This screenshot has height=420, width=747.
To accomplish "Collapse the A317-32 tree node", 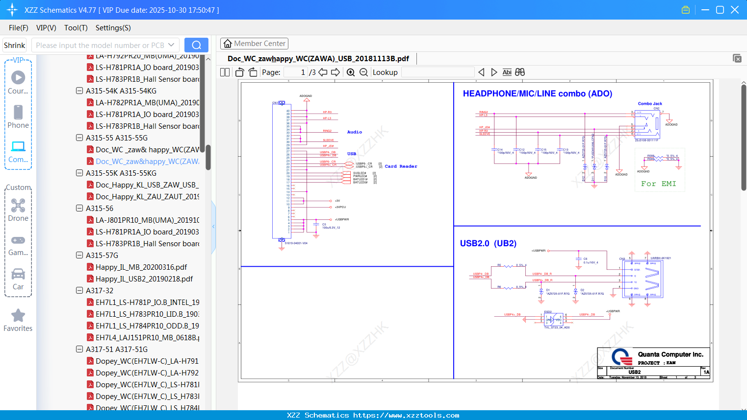I will 79,291.
